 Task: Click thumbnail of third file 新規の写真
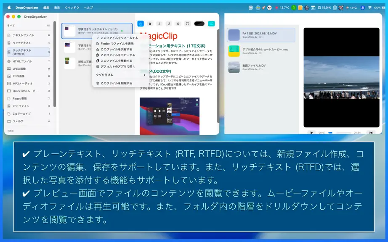69,63
